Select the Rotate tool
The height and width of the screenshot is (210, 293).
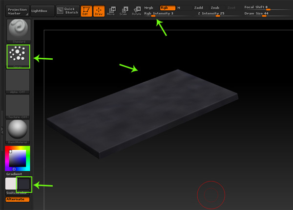click(136, 11)
